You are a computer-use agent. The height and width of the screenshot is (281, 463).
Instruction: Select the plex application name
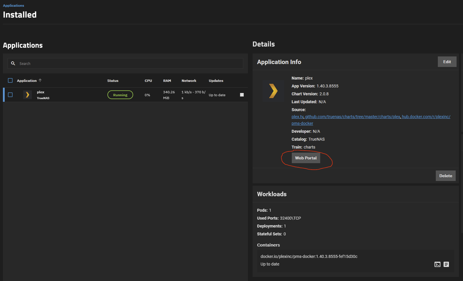[x=41, y=92]
